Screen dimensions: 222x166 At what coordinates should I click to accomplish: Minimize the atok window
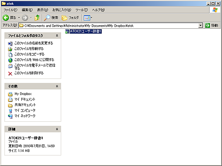coord(208,4)
